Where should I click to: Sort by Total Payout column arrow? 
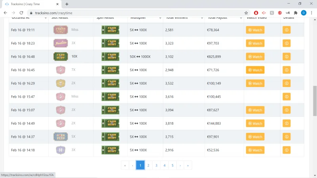click(241, 18)
